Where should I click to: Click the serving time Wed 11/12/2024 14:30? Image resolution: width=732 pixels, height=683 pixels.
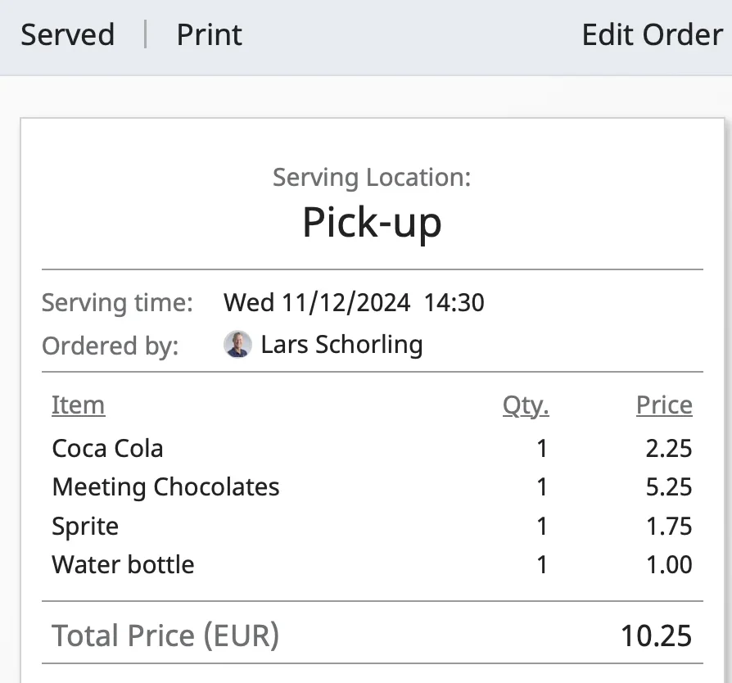pos(354,302)
